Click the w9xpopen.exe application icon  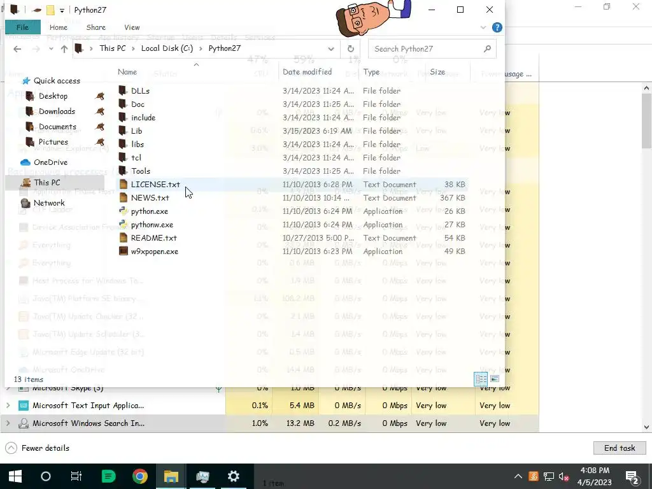[x=123, y=251]
